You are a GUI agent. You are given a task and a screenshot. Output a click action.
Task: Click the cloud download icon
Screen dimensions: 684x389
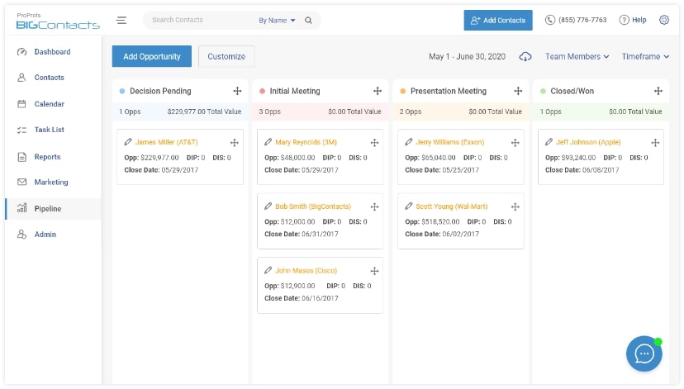(525, 57)
